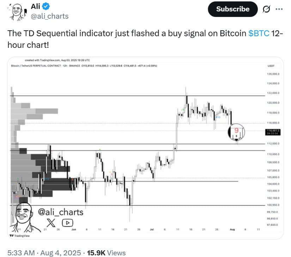Image resolution: width=291 pixels, height=257 pixels.
Task: Click the $BTC cashtag link
Action: click(259, 33)
